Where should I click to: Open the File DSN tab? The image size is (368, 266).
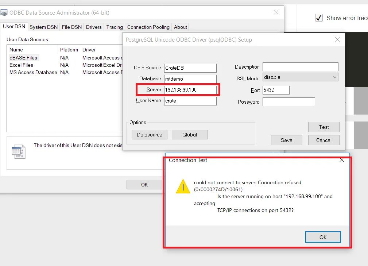[x=72, y=27]
